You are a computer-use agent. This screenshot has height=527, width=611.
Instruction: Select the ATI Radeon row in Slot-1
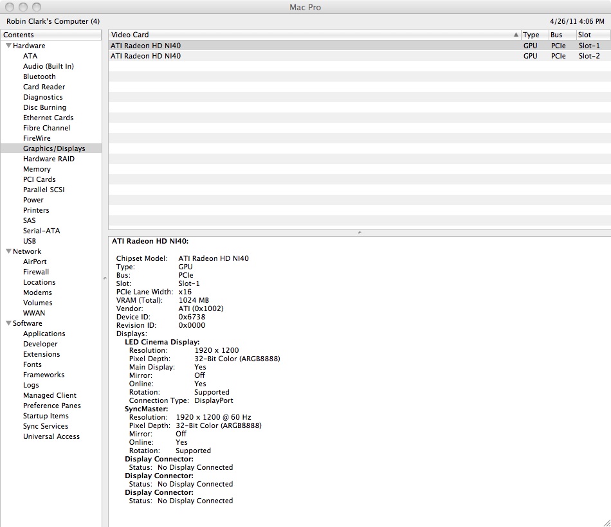coord(360,46)
